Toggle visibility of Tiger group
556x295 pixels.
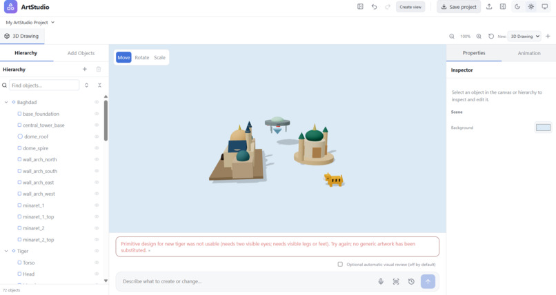tap(97, 251)
